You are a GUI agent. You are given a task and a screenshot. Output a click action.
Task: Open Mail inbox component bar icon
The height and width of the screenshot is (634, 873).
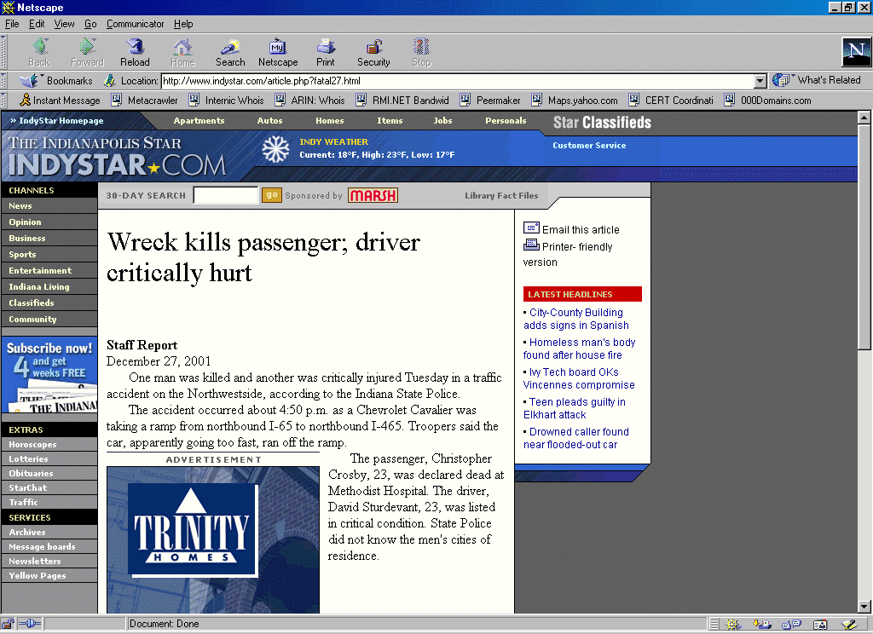762,625
